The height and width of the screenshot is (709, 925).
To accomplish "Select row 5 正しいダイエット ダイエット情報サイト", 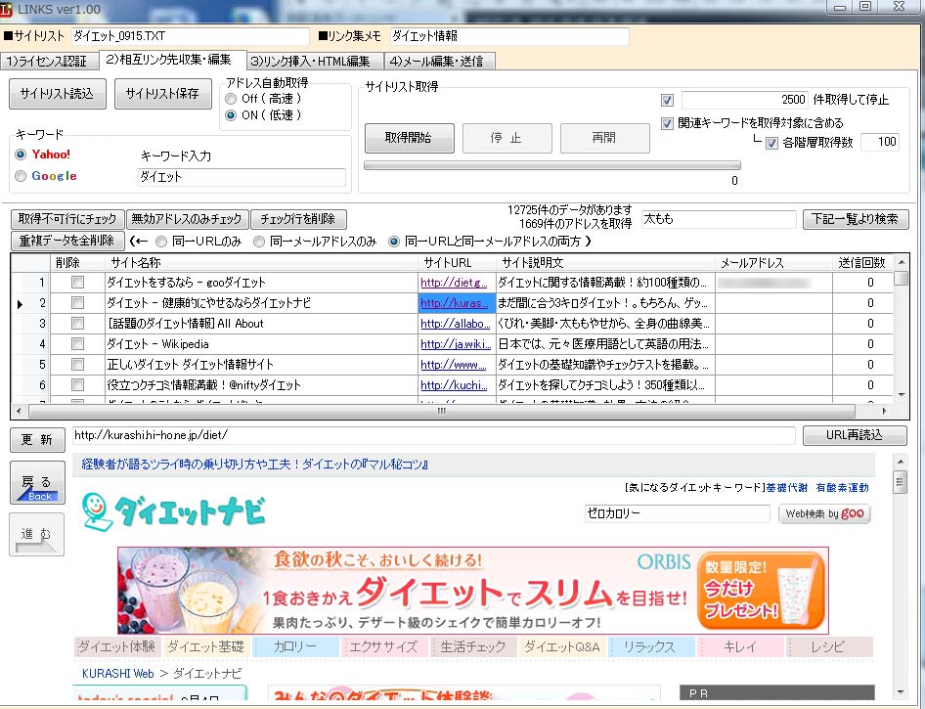I will coord(452,365).
